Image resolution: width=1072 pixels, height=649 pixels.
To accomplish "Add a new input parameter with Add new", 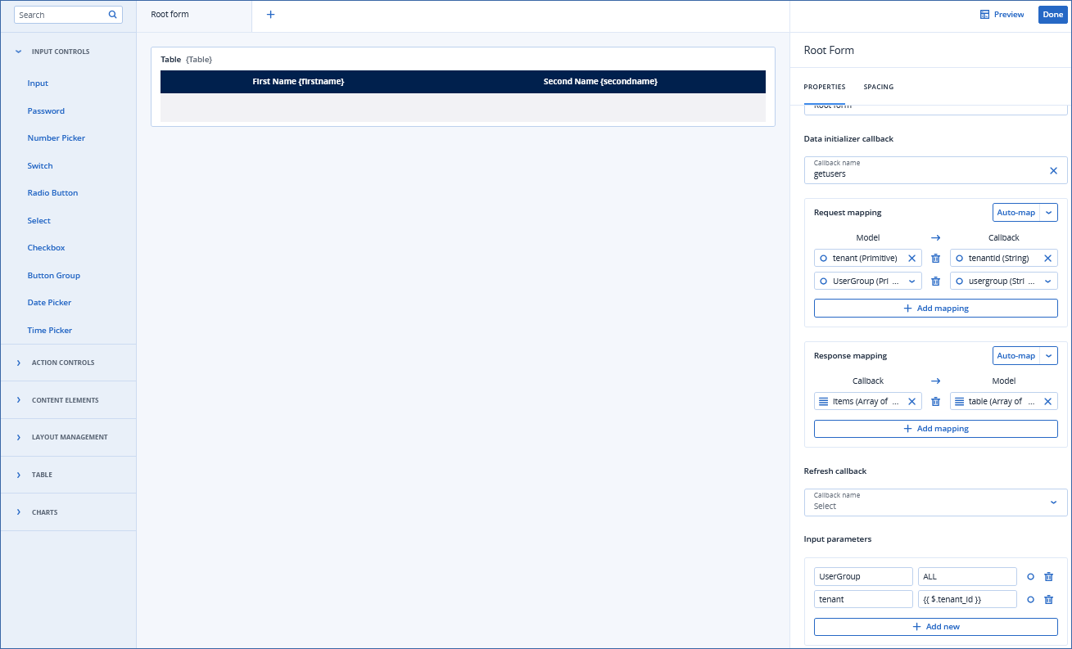I will point(936,626).
